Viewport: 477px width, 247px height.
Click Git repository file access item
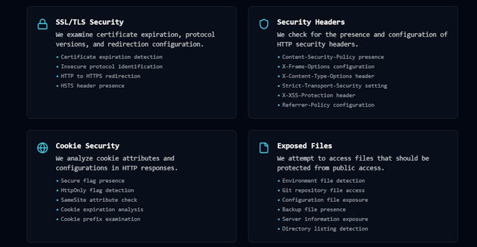tap(323, 190)
